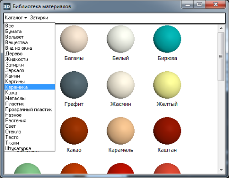Image resolution: width=229 pixels, height=178 pixels.
Task: Choose Керамика in the catalog list
Action: [x=30, y=87]
